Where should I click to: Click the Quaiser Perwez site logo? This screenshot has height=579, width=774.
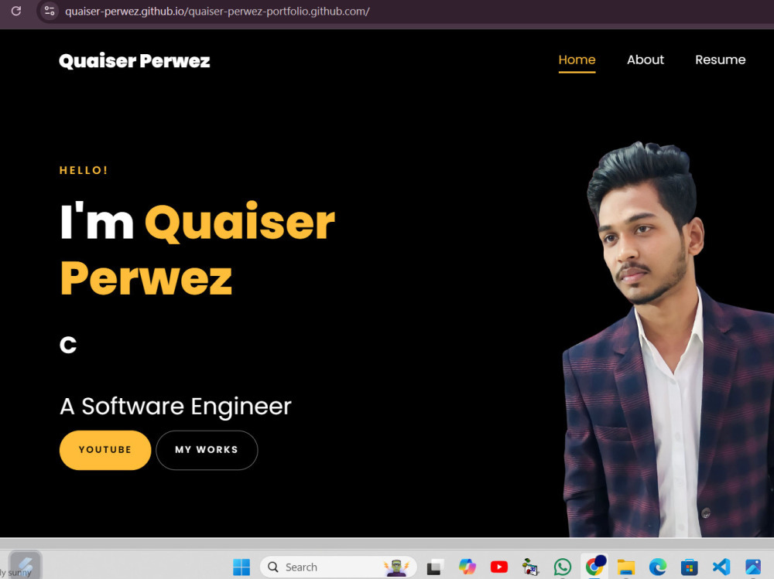point(134,60)
